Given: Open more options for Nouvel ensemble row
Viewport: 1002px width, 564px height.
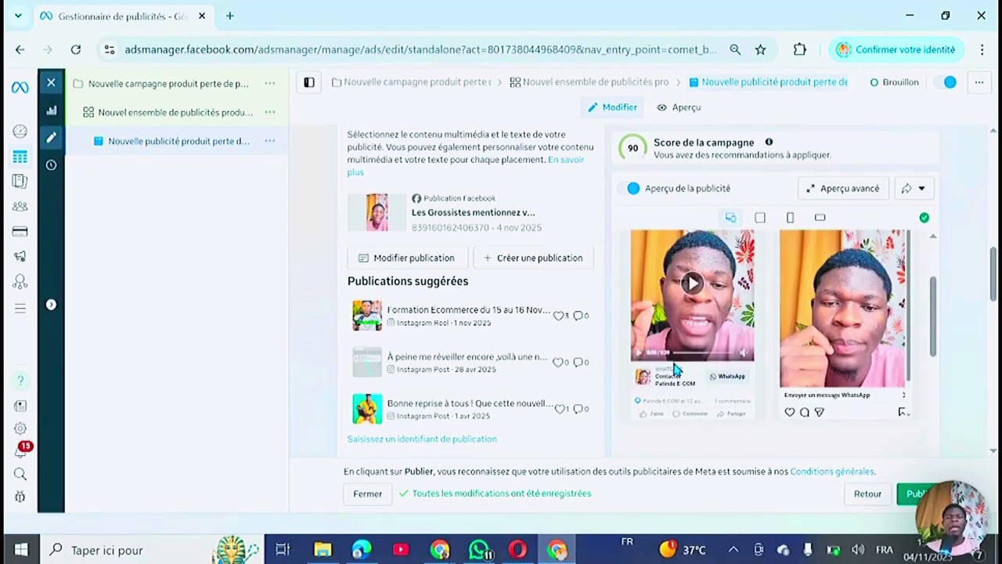Looking at the screenshot, I should [x=269, y=112].
